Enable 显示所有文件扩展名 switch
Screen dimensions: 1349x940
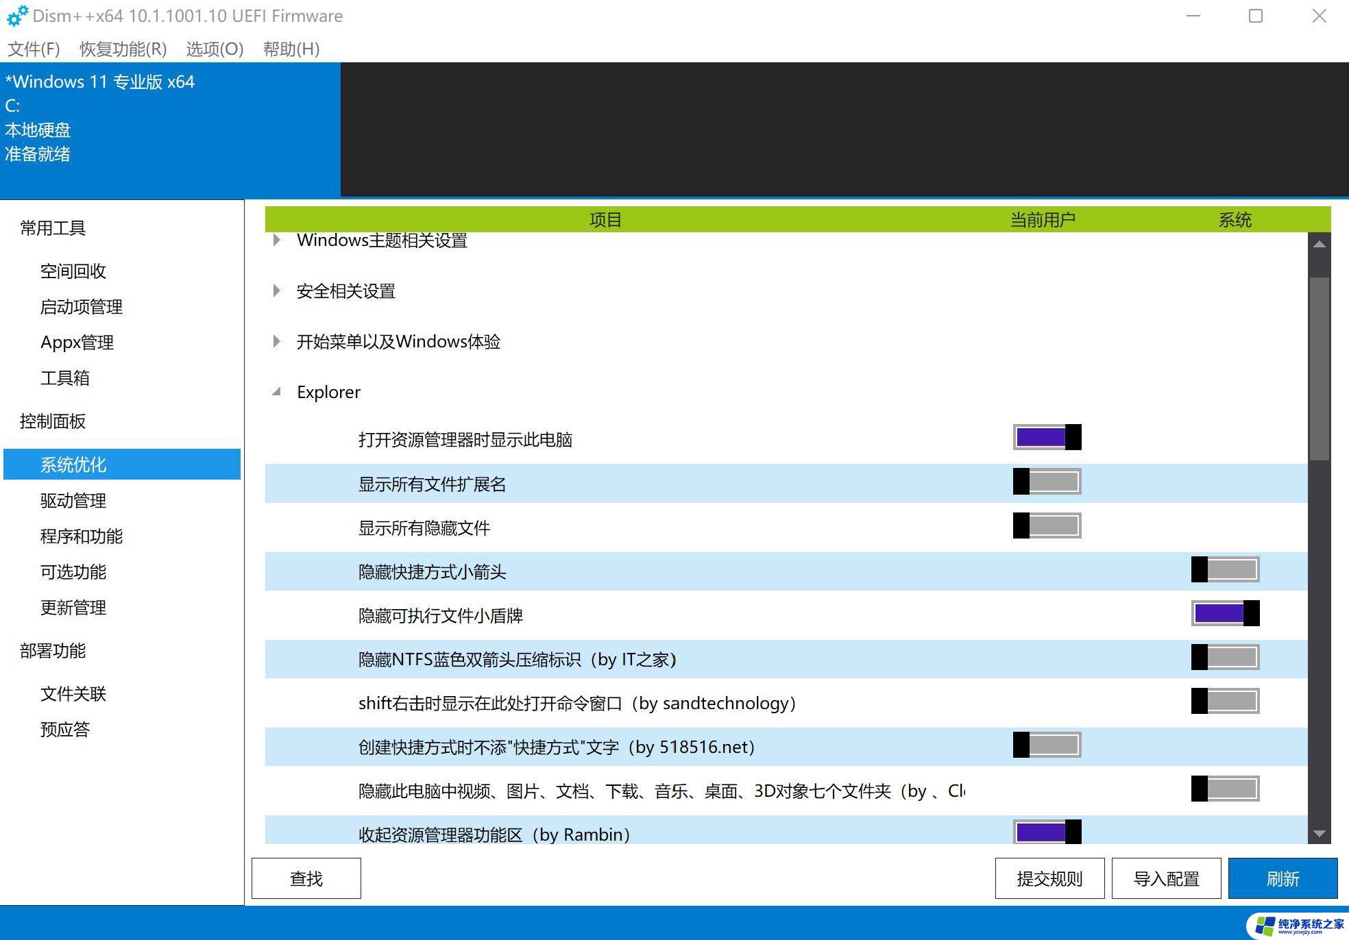click(1047, 482)
